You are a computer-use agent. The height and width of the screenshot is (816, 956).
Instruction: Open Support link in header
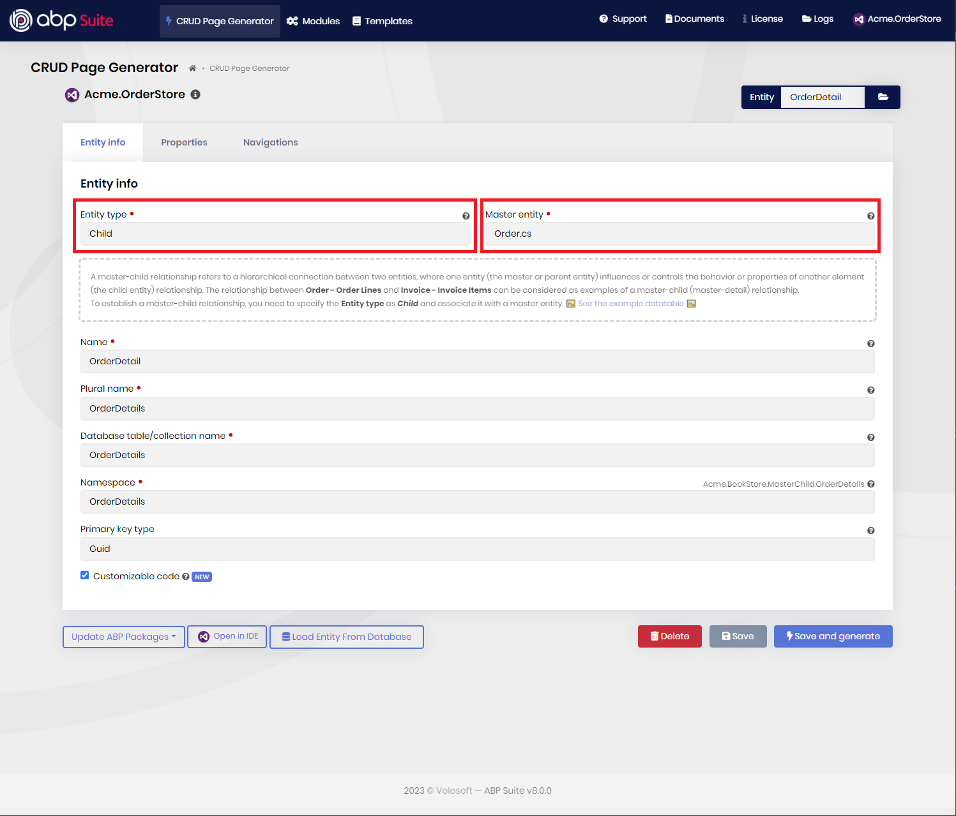tap(623, 19)
